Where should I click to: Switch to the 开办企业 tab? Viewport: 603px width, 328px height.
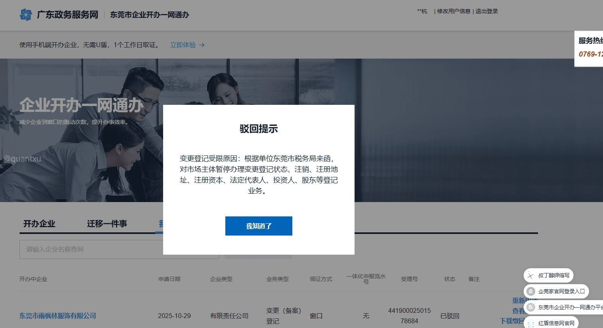(39, 224)
